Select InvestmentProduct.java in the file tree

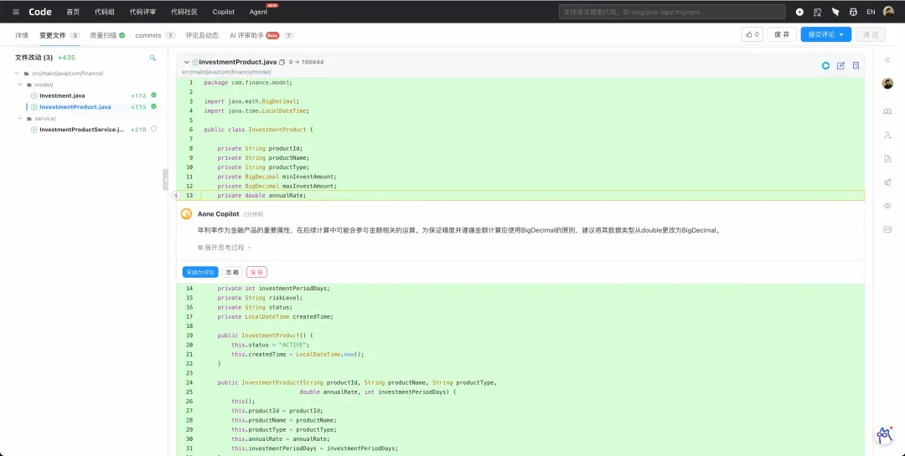[x=75, y=107]
